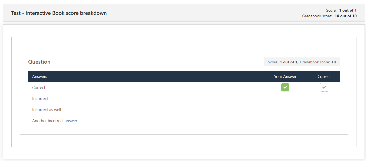
Task: Select the 'Another incorrect answer' row
Action: (x=184, y=121)
